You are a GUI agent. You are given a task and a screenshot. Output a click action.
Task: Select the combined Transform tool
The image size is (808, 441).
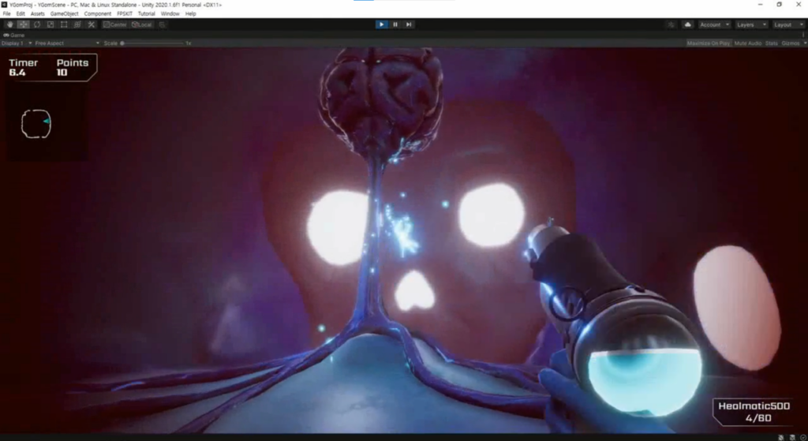(77, 24)
